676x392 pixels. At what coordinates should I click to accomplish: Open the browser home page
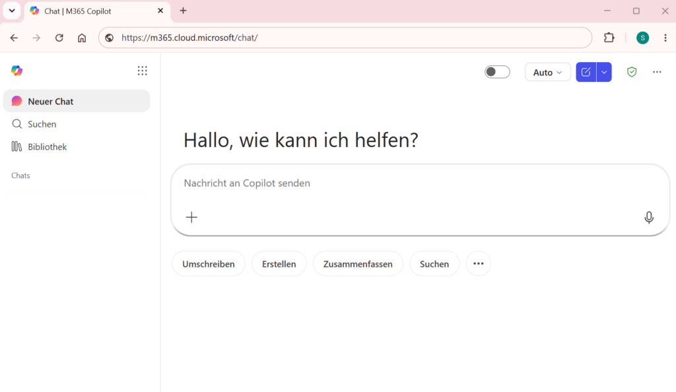81,38
